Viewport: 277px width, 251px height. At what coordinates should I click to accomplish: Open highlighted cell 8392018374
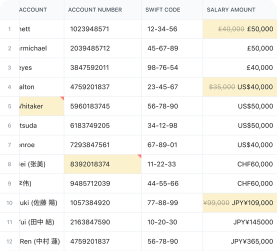click(102, 164)
